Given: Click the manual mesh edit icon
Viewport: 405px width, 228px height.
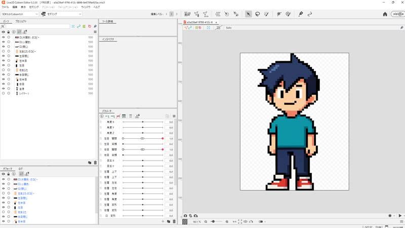Looking at the screenshot, I should coord(196,14).
